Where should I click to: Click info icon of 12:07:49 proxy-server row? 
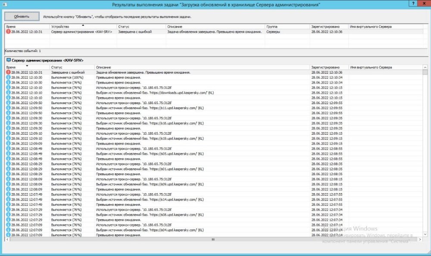pyautogui.click(x=8, y=194)
